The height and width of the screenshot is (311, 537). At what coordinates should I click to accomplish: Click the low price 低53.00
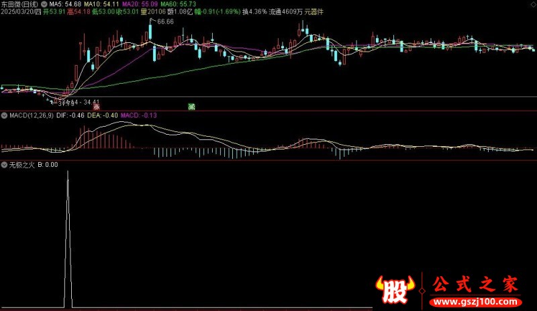click(x=103, y=12)
